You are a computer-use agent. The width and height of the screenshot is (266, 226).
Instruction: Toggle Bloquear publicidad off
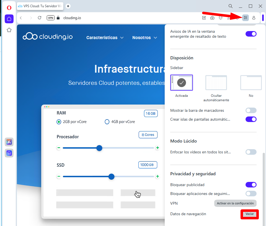pos(251,185)
